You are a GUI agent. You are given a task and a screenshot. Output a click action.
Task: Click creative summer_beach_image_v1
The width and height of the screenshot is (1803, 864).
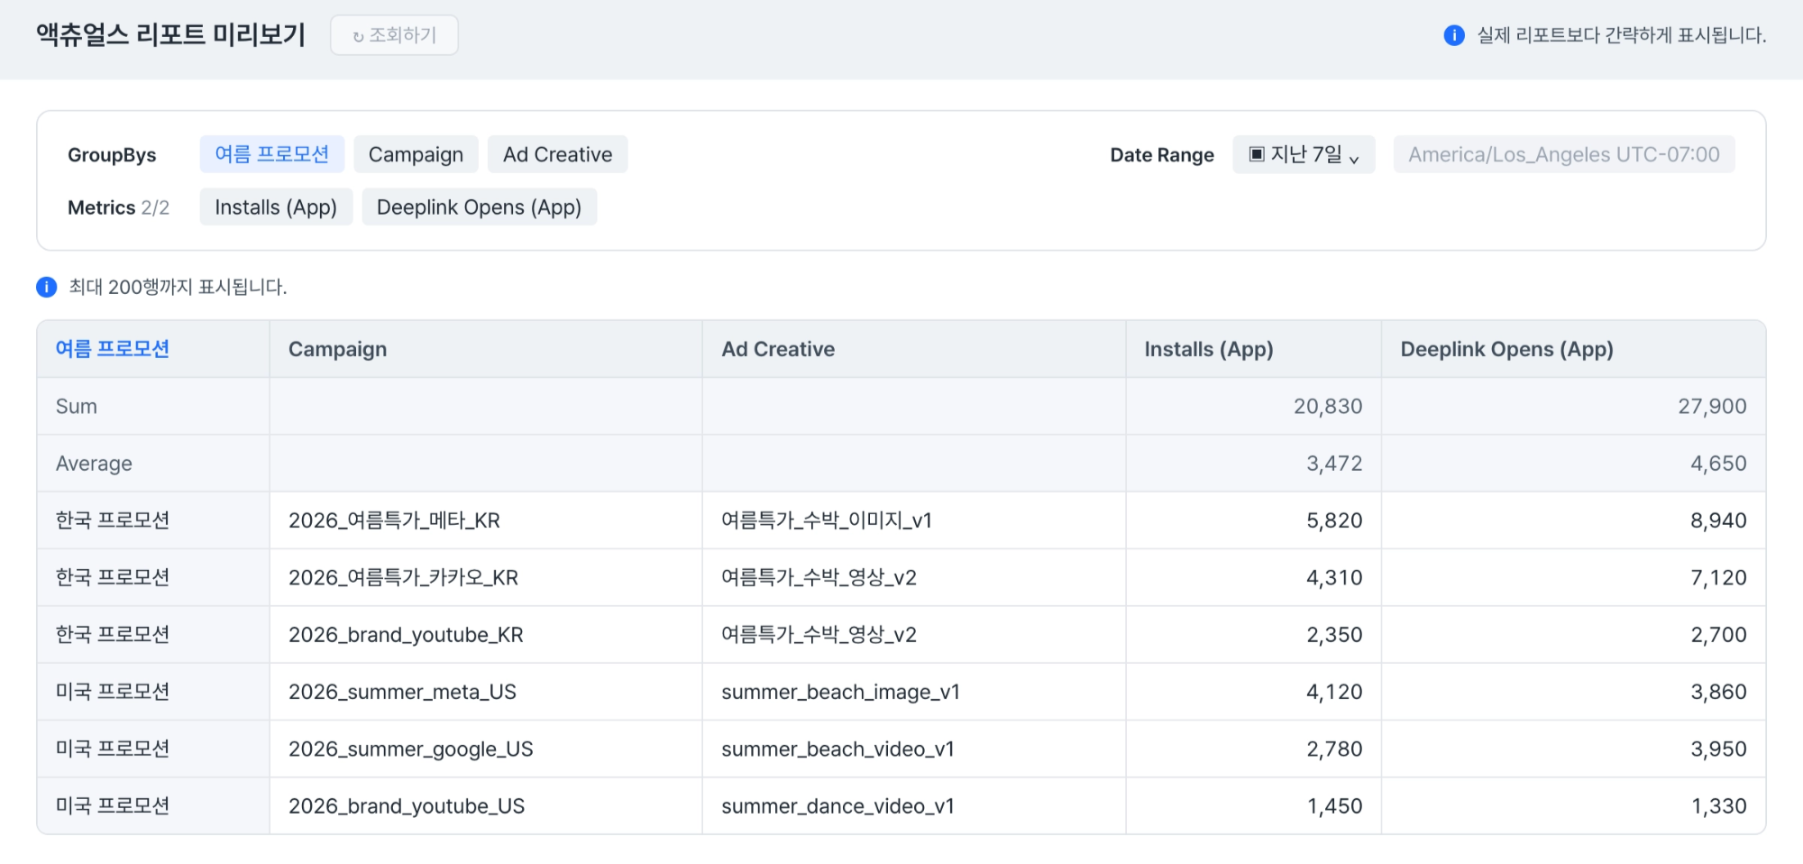coord(840,692)
